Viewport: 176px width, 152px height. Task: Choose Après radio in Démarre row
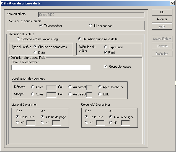tap(33, 87)
